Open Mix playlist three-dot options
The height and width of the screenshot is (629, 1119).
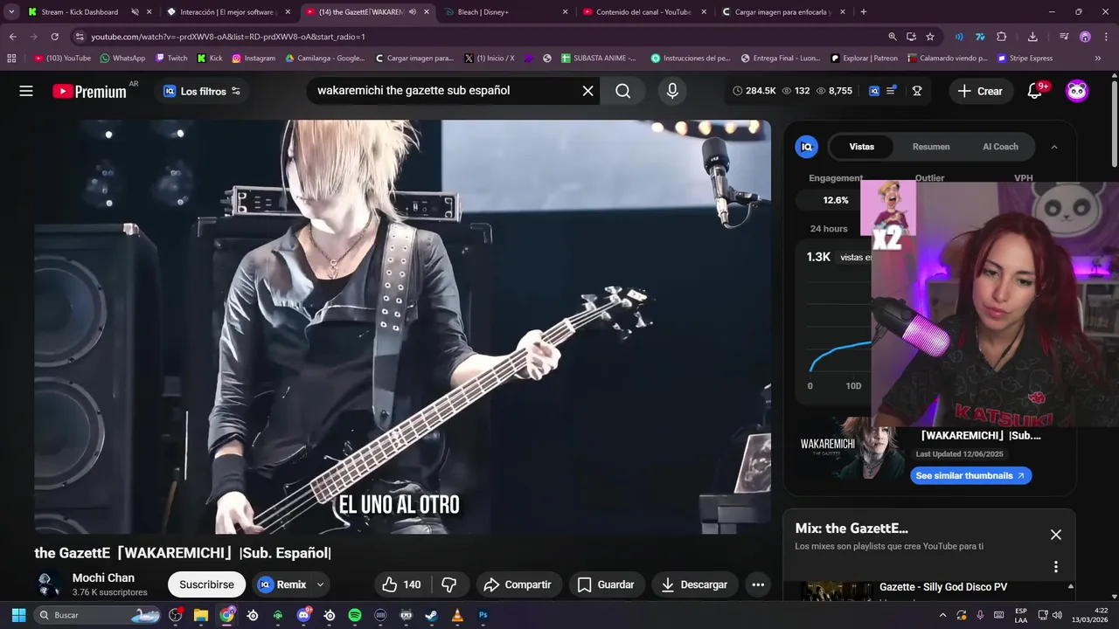[x=1056, y=567]
